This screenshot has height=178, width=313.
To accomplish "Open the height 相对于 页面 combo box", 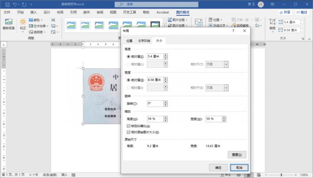I will (x=217, y=64).
